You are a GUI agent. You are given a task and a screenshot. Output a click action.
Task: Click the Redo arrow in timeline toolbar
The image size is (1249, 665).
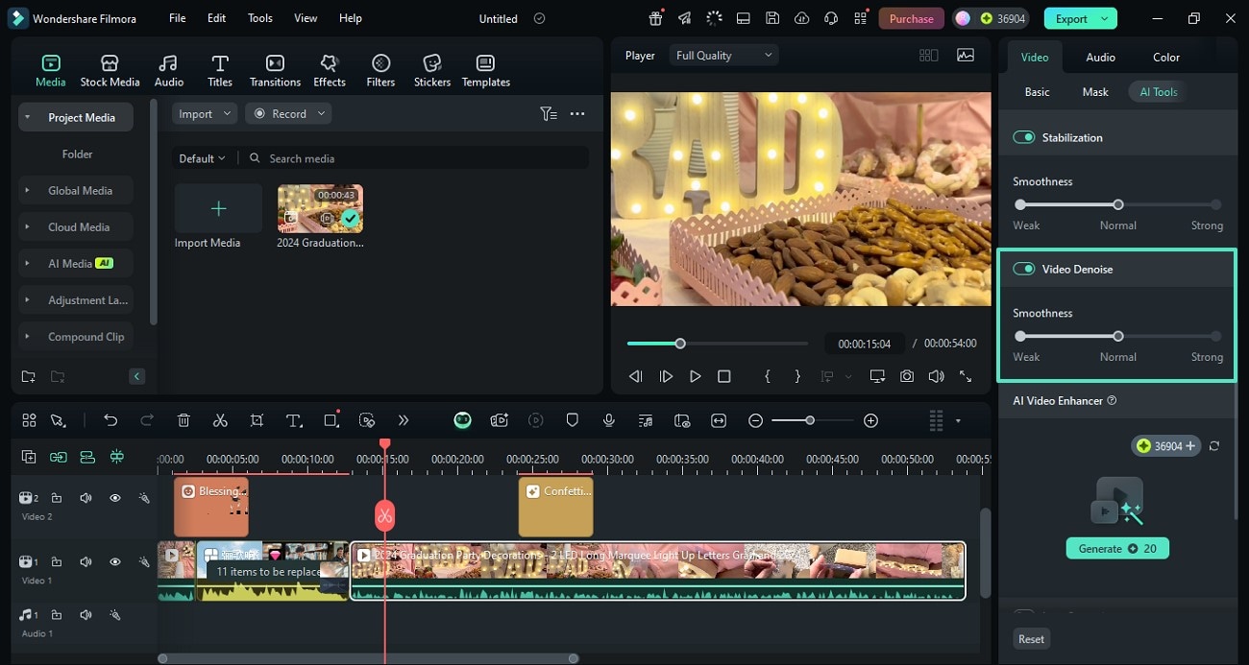click(x=147, y=420)
